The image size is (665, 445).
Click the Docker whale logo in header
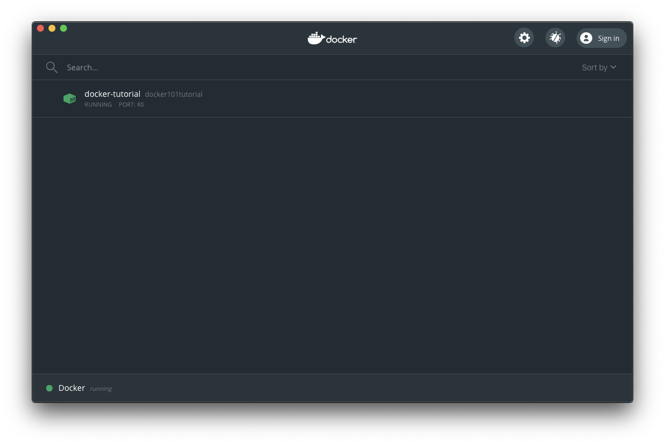click(332, 38)
